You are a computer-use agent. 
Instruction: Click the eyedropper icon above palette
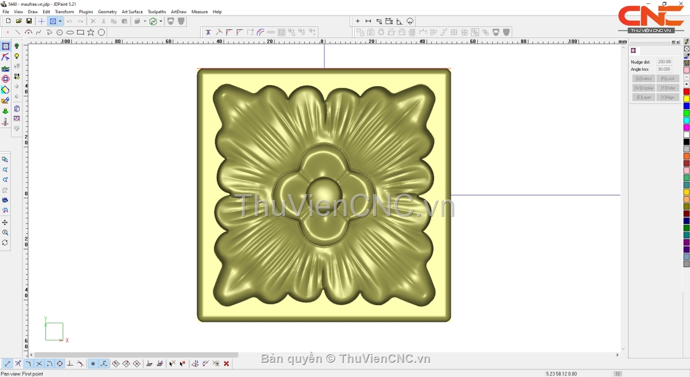(687, 56)
